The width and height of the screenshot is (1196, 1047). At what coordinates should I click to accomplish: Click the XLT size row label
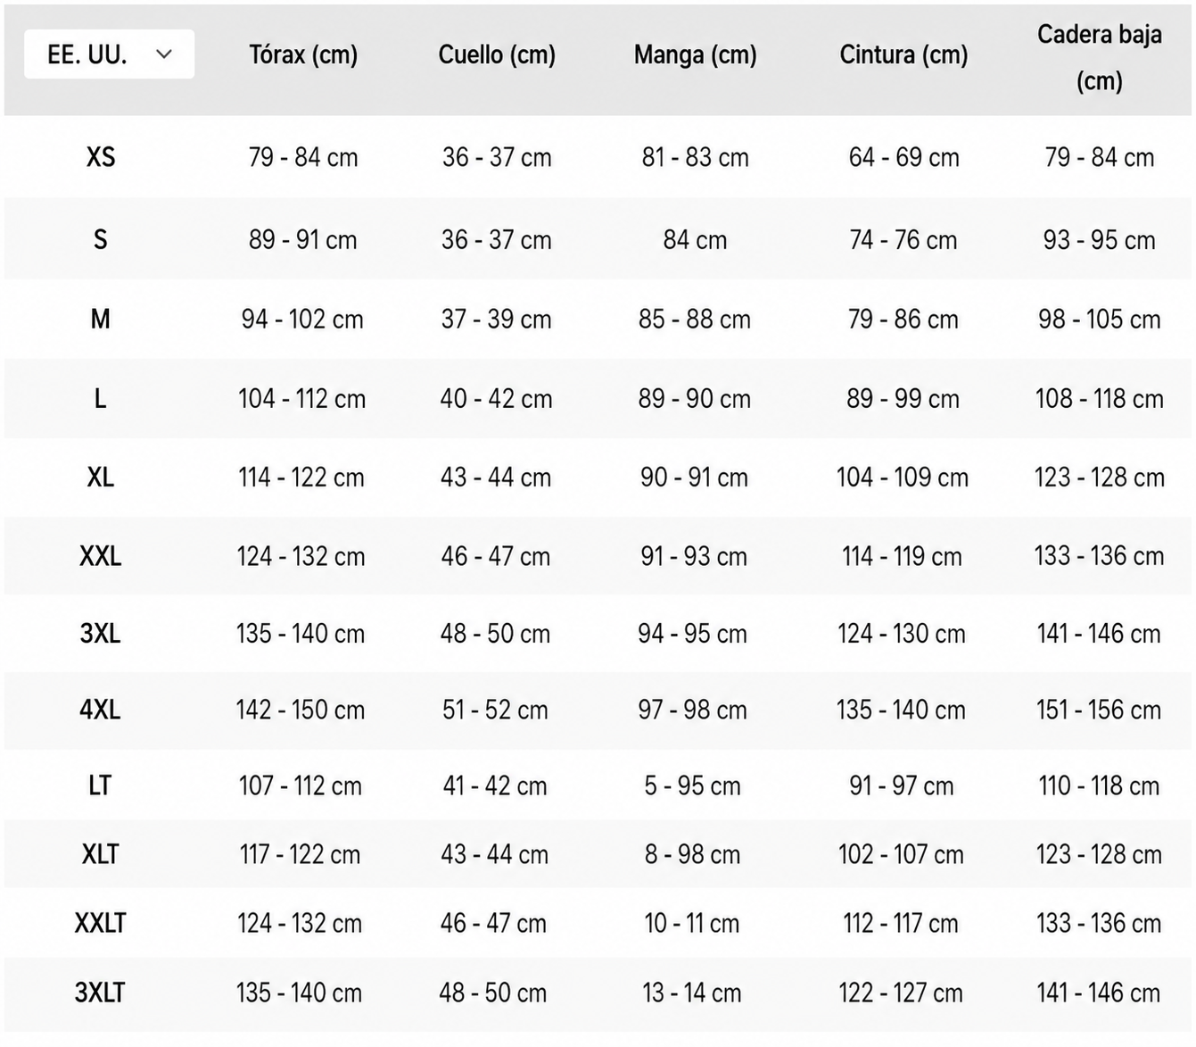pyautogui.click(x=101, y=855)
